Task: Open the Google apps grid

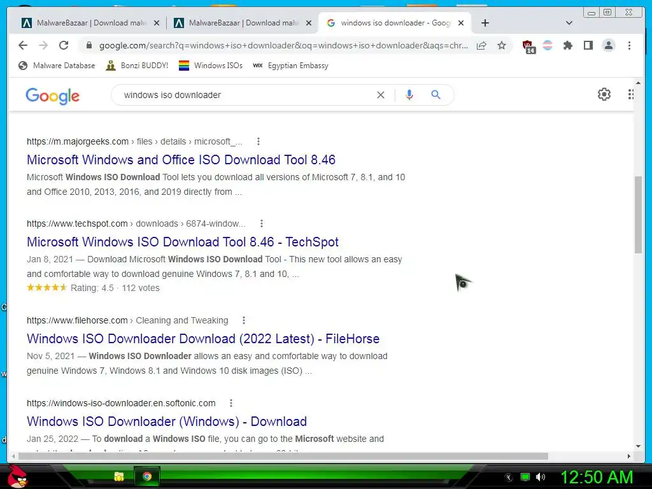Action: (x=631, y=94)
